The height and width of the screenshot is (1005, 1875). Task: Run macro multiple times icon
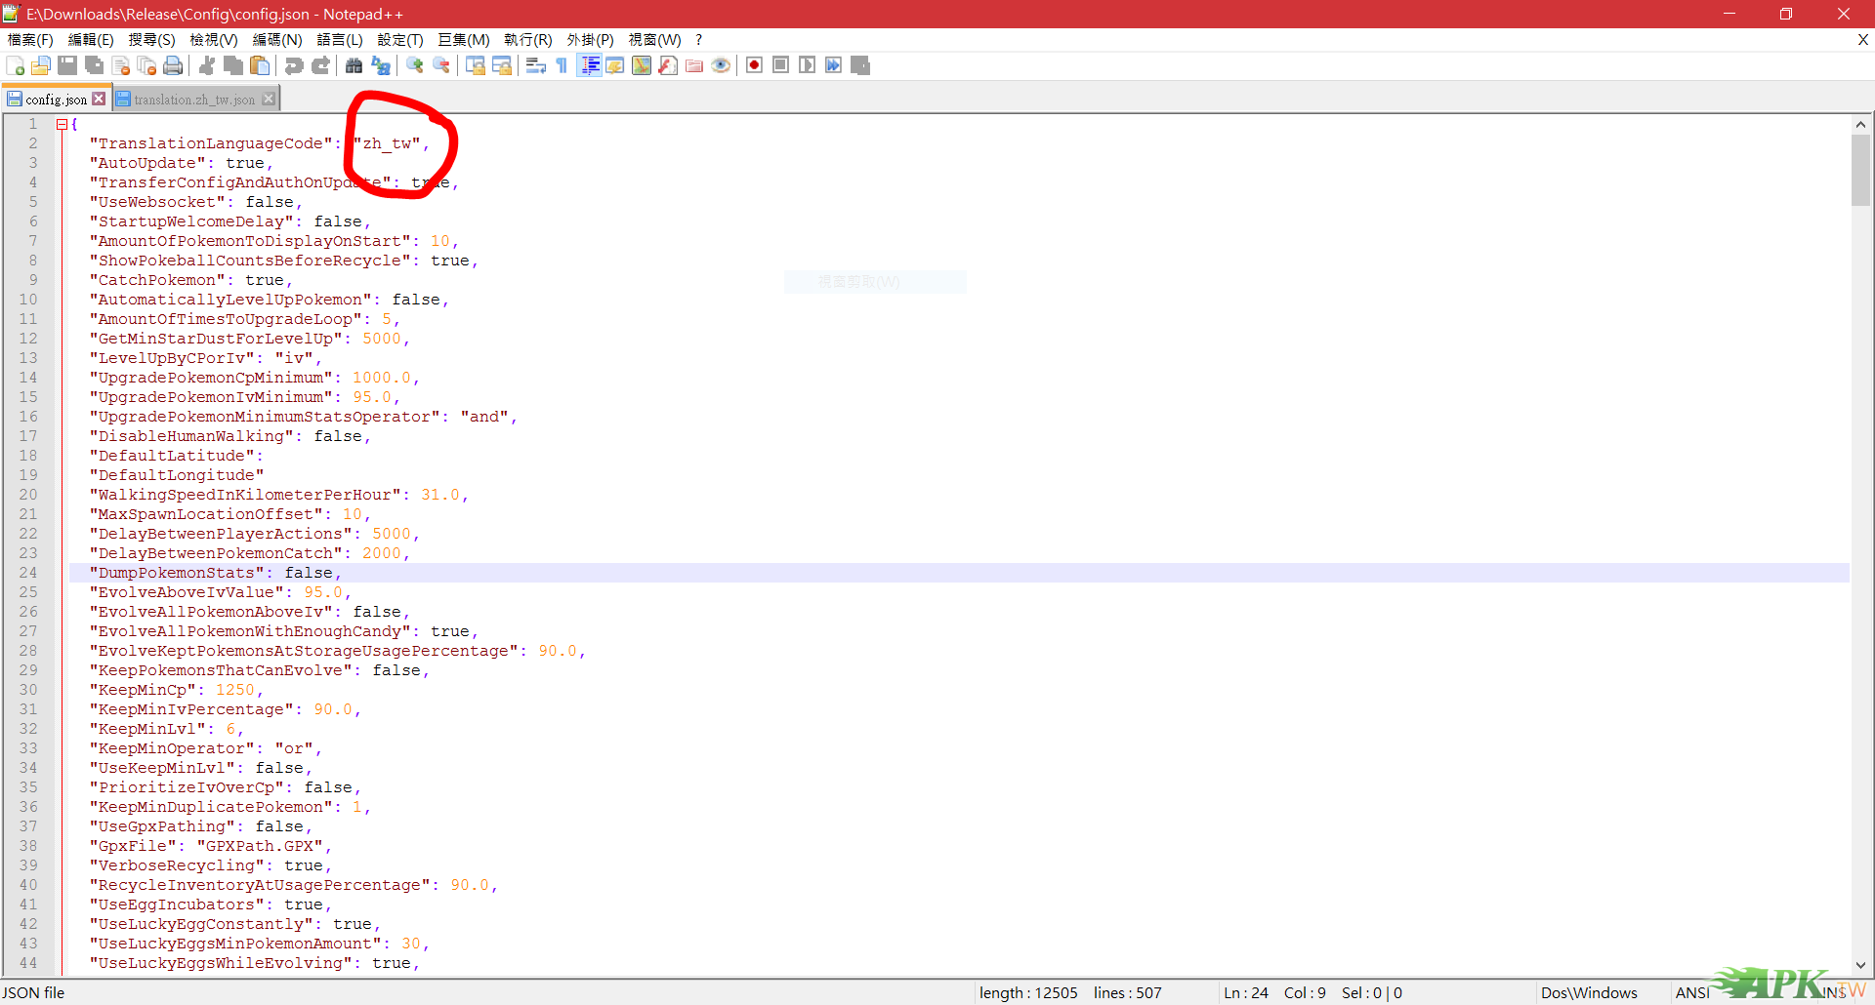pos(833,65)
